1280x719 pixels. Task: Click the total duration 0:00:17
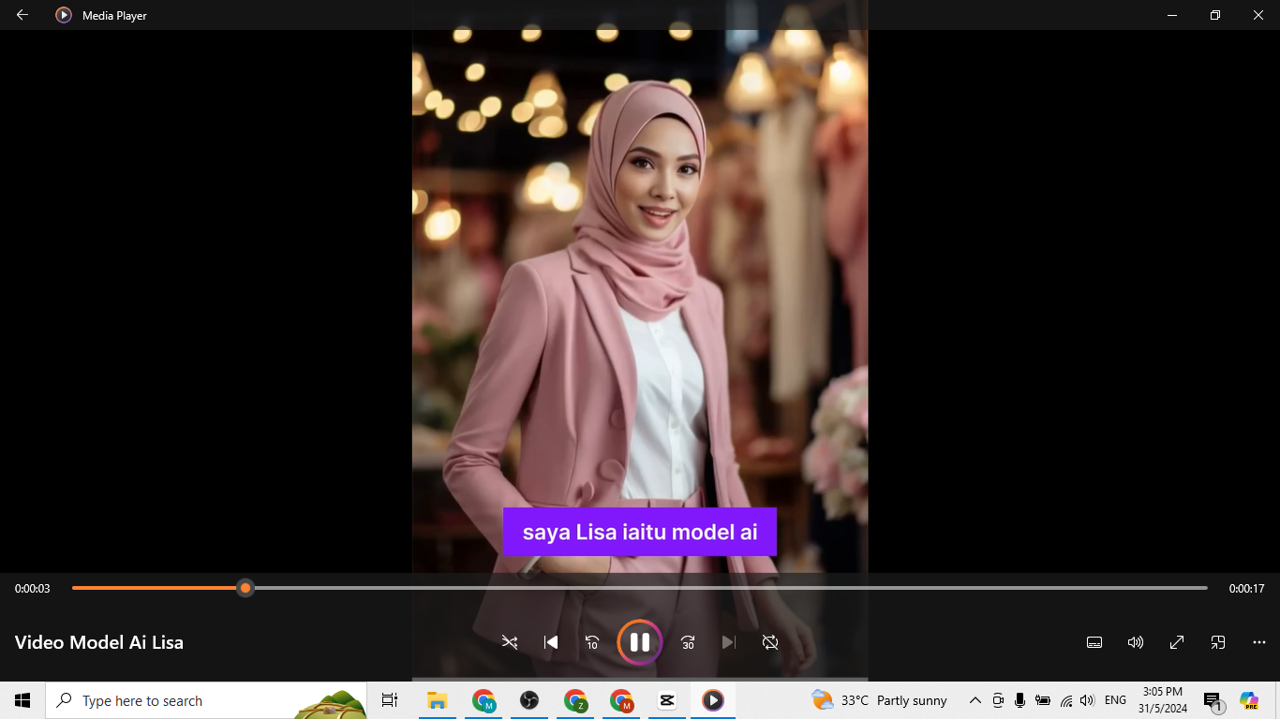coord(1247,589)
